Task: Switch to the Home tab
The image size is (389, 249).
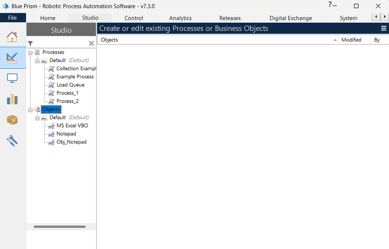Action: point(48,18)
